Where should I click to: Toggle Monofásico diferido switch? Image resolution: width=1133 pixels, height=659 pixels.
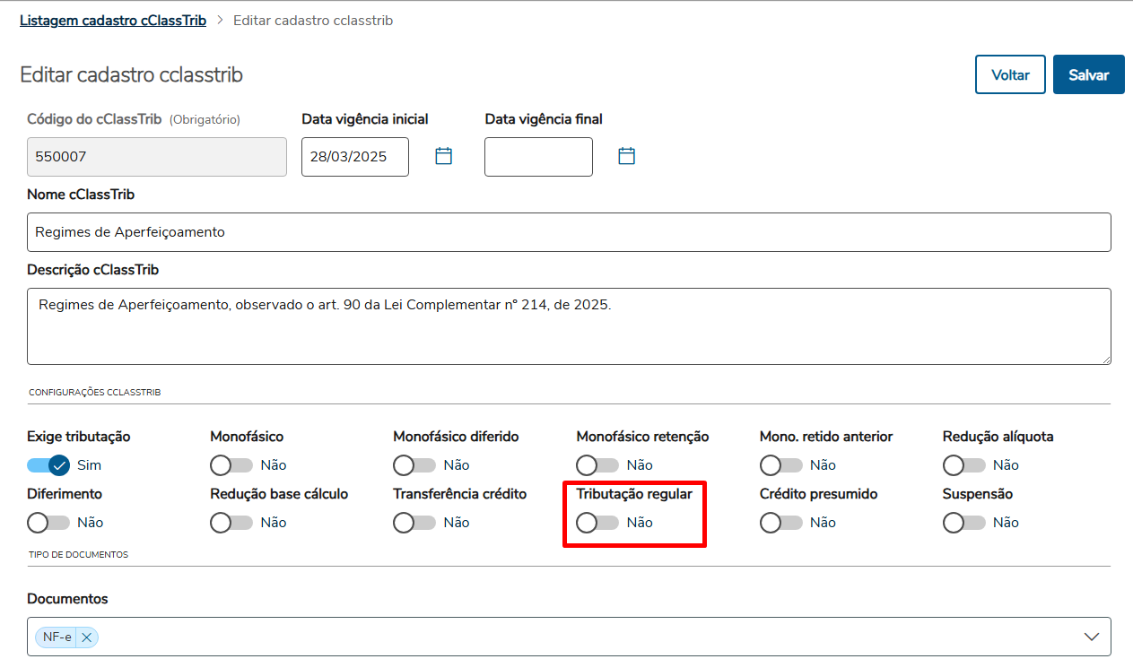click(x=414, y=465)
